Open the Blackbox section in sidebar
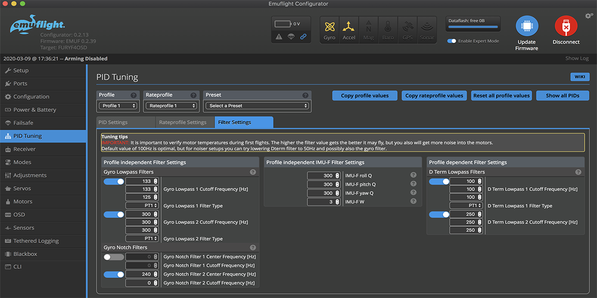Viewport: 597px width, 298px height. (25, 254)
